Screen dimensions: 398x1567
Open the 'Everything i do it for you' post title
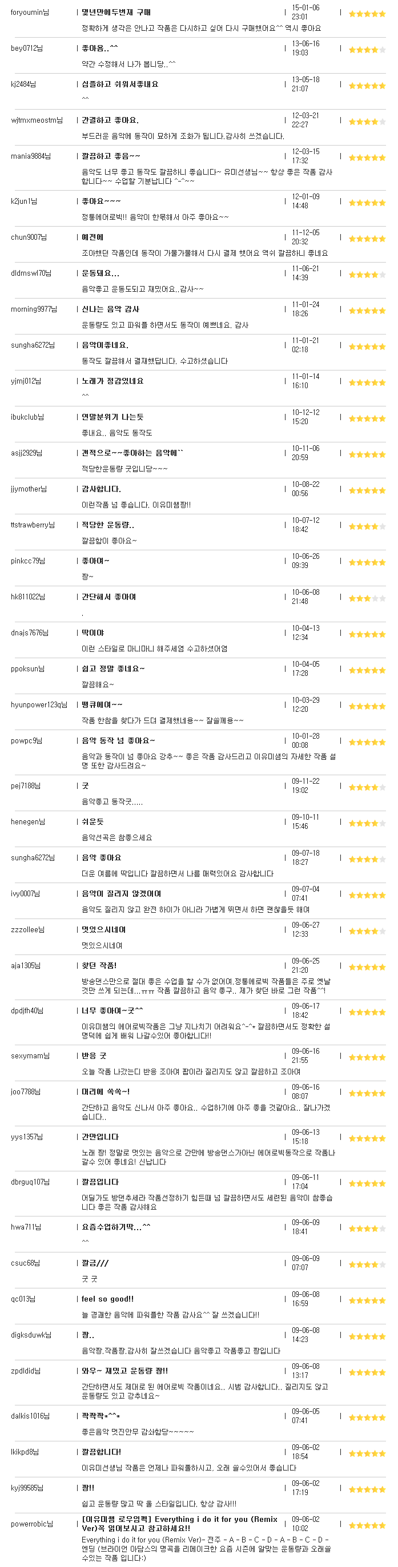179,1523
